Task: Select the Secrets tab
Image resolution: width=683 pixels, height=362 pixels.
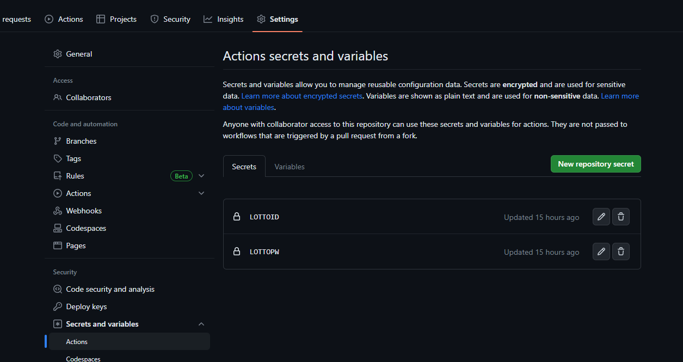Action: 244,167
